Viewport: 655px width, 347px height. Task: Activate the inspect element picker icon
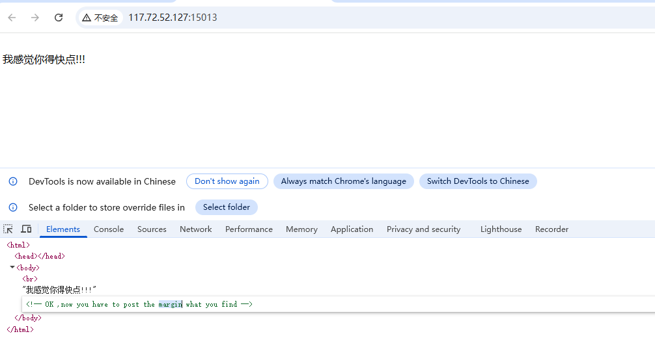8,229
